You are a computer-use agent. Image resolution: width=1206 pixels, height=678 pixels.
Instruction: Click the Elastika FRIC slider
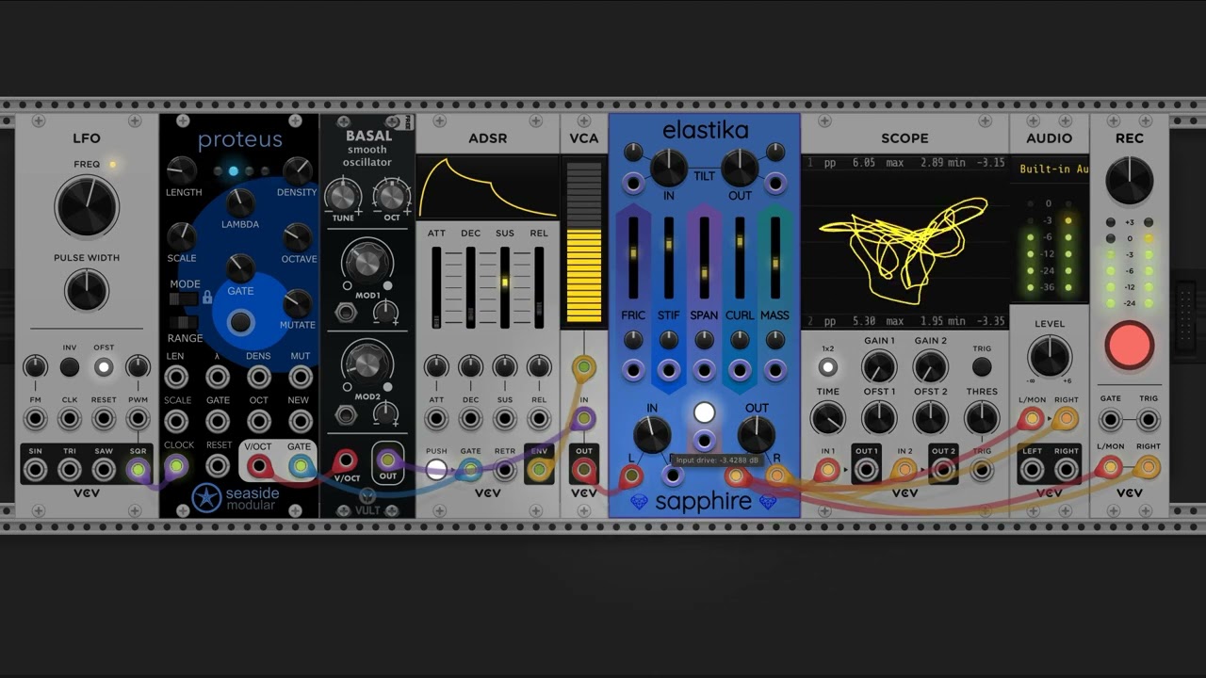tap(633, 257)
